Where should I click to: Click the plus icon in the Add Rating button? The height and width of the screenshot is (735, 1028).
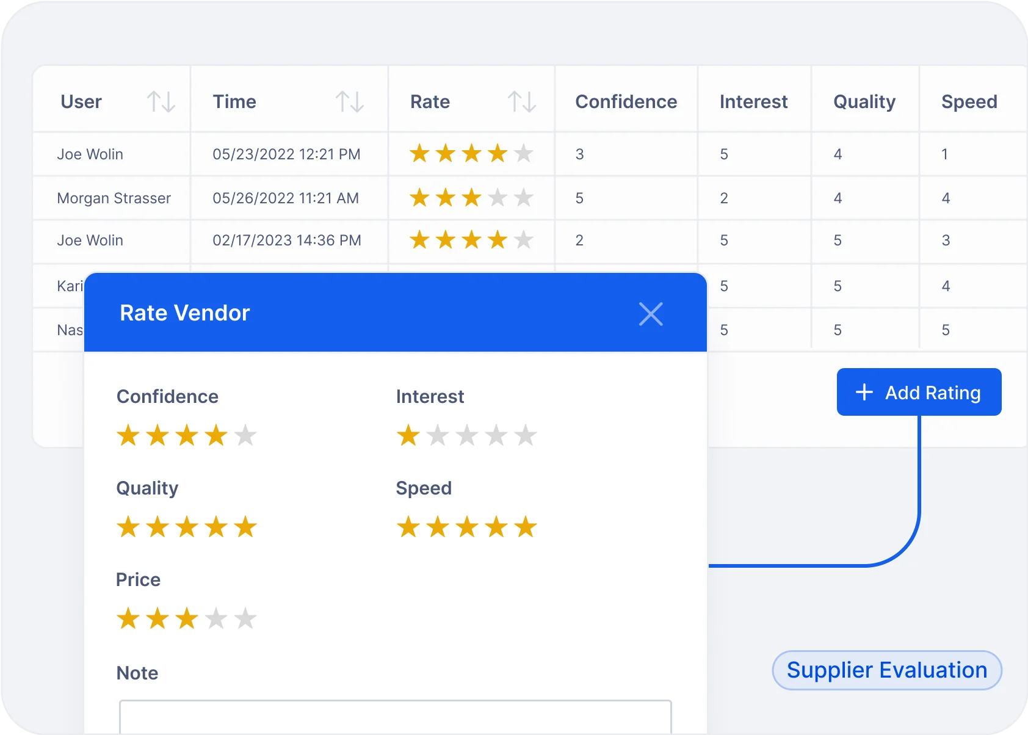(864, 393)
